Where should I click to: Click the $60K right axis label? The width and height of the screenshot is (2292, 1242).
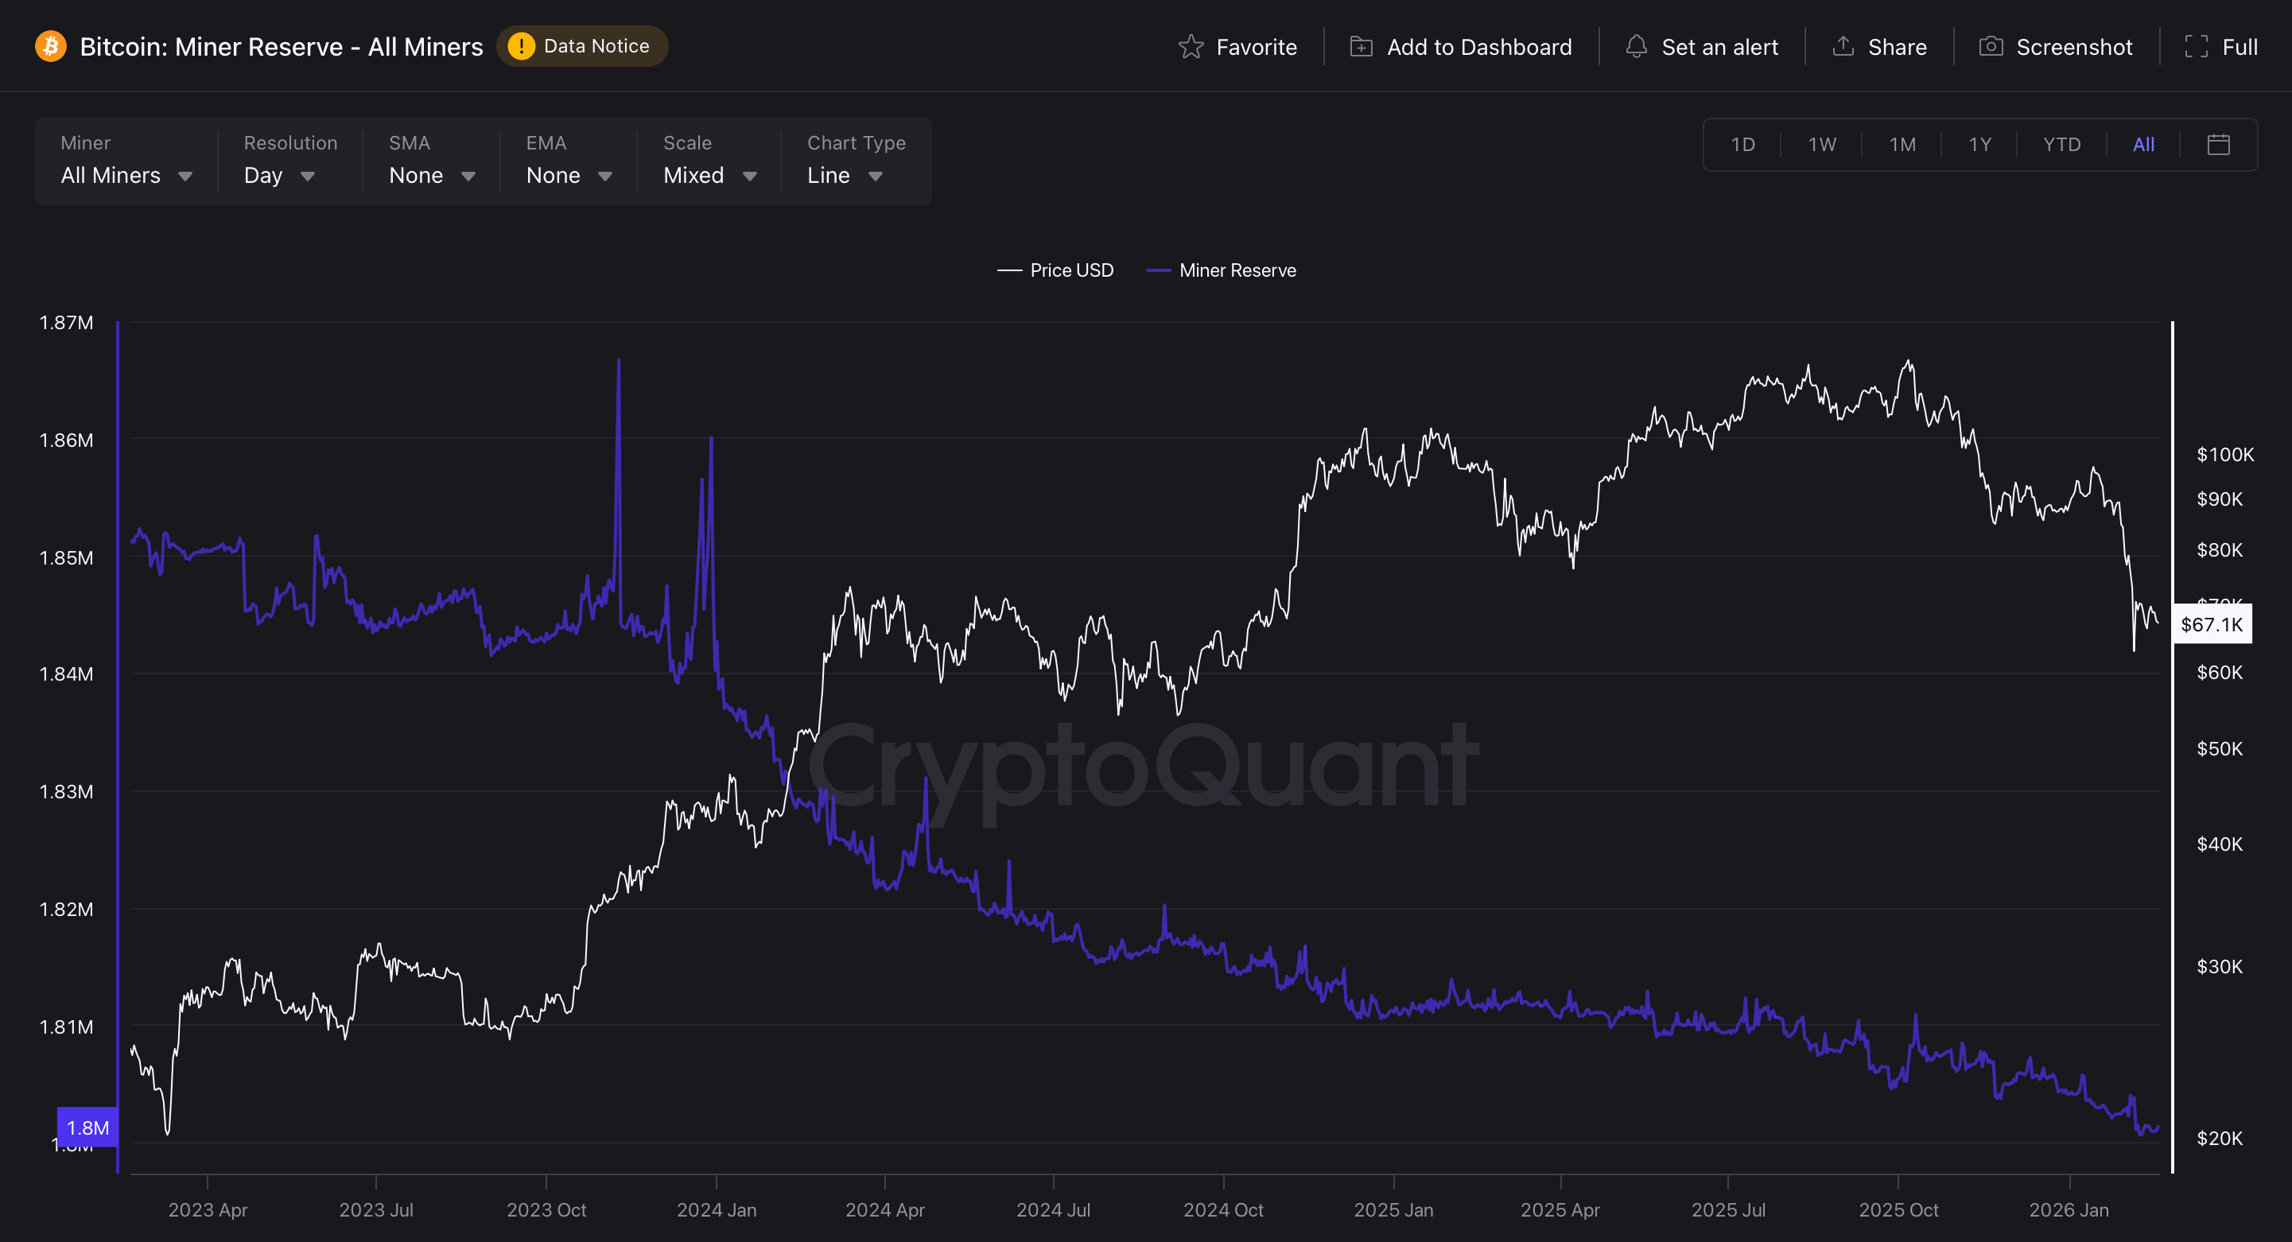[x=2219, y=673]
